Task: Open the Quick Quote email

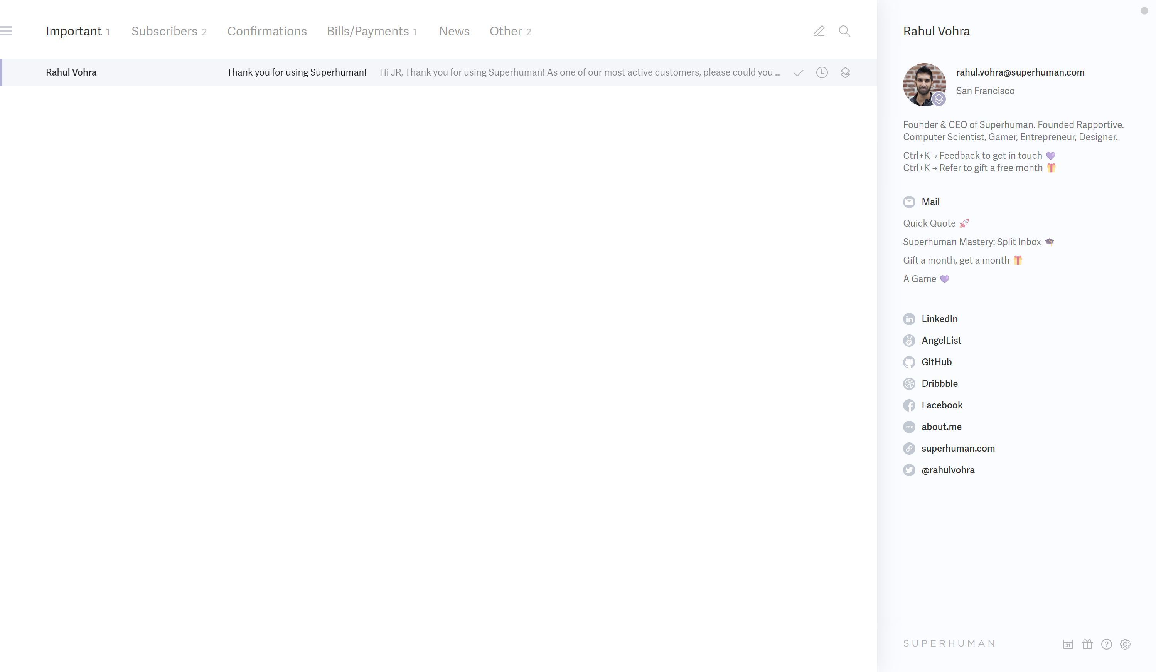Action: tap(936, 223)
